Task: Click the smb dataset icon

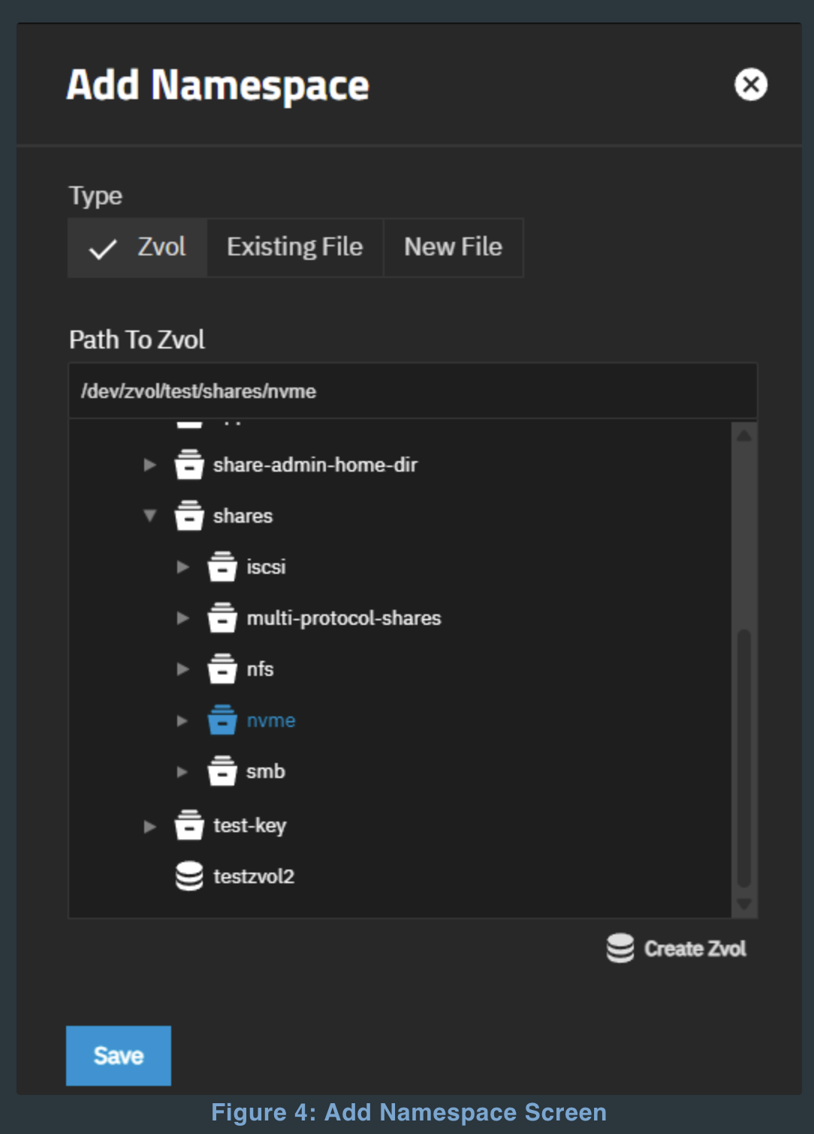Action: pos(222,771)
